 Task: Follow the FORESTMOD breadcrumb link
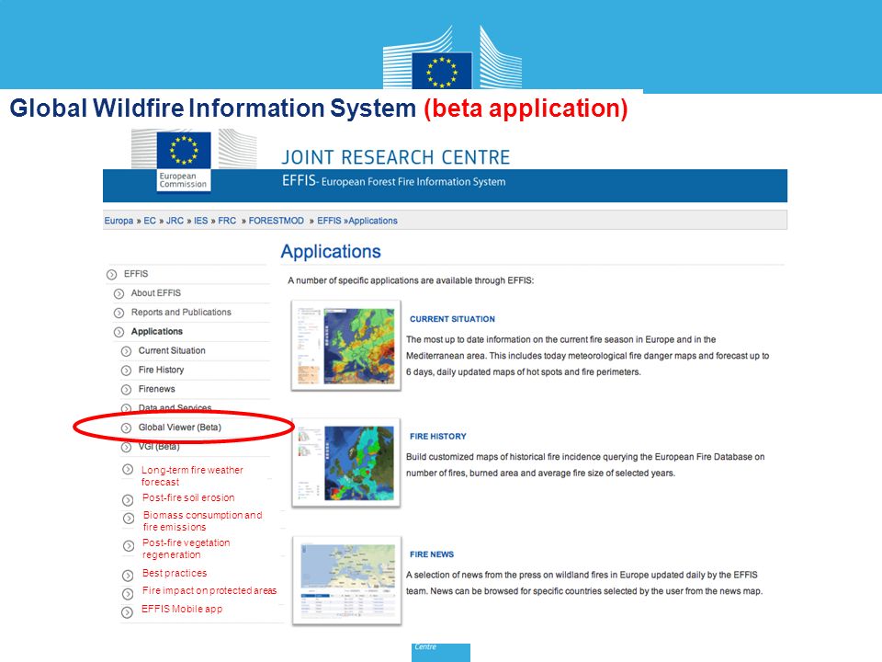(277, 221)
